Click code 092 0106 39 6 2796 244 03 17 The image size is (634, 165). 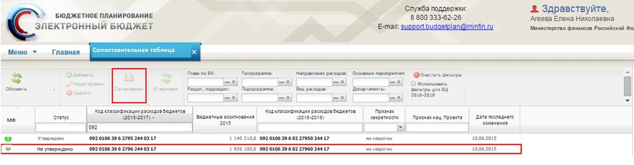123,149
